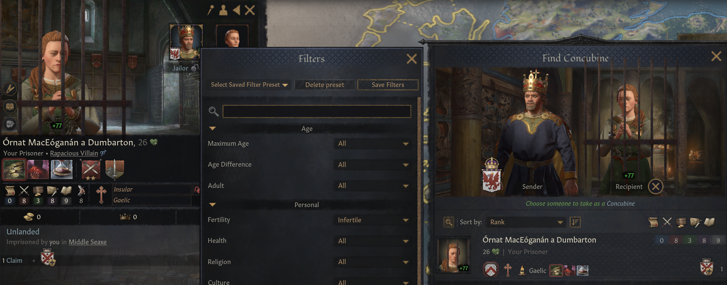Collapse the Age filter section

212,129
